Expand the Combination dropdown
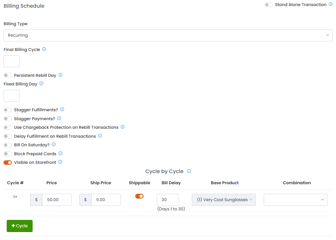Screen dimensions: 336x240 coord(295,200)
